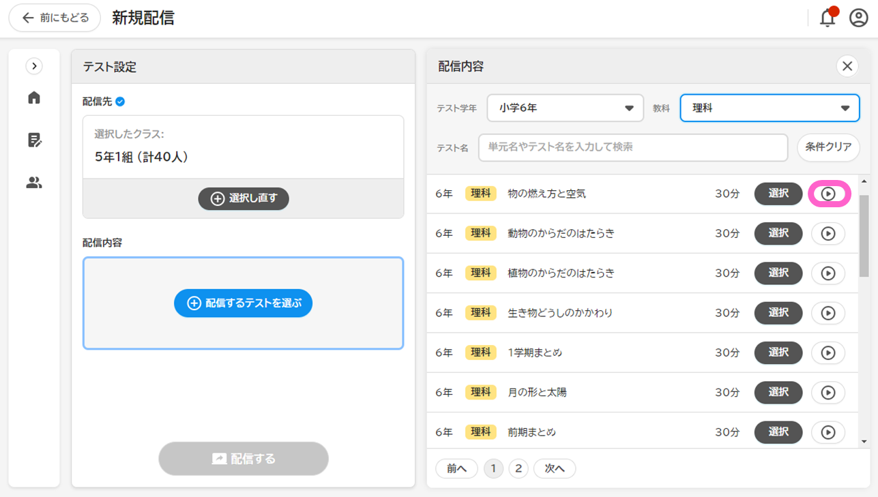Viewport: 878px width, 497px height.
Task: Click 配信するテストを選ぶ button
Action: click(243, 303)
